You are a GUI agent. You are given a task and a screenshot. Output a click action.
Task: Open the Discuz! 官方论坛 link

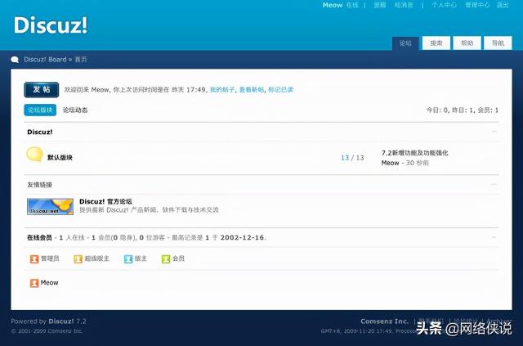coord(105,201)
